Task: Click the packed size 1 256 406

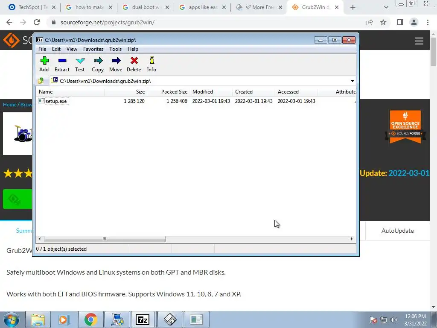Action: 177,101
